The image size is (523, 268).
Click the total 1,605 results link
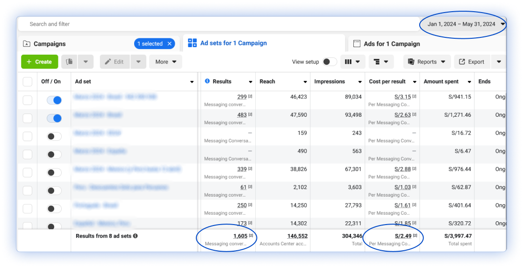(x=240, y=236)
